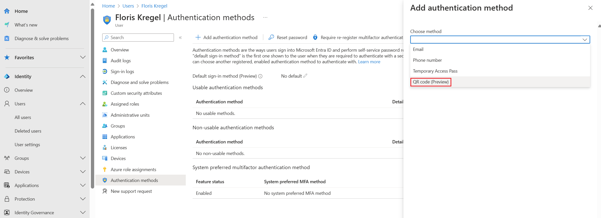Click the Azure role assignments key icon
Image resolution: width=601 pixels, height=218 pixels.
(105, 169)
